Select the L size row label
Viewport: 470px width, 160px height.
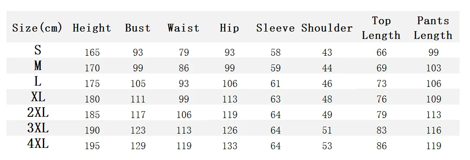[38, 81]
